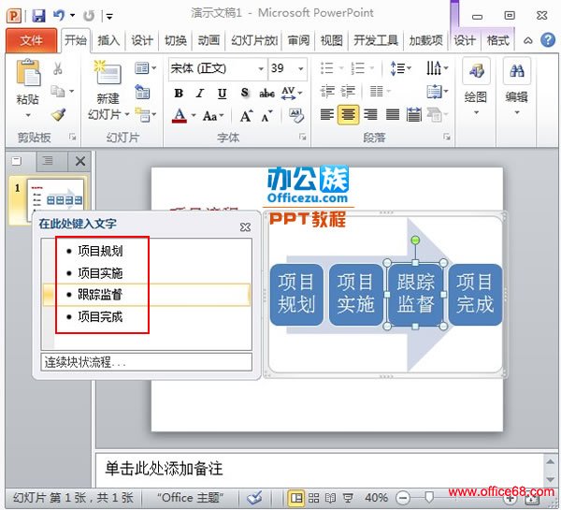This screenshot has height=510, width=561.
Task: Close the 在此处键入文字 text pane
Action: (x=245, y=227)
